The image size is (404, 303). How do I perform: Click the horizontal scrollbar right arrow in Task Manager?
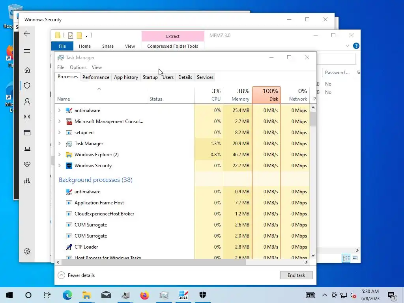point(306,262)
